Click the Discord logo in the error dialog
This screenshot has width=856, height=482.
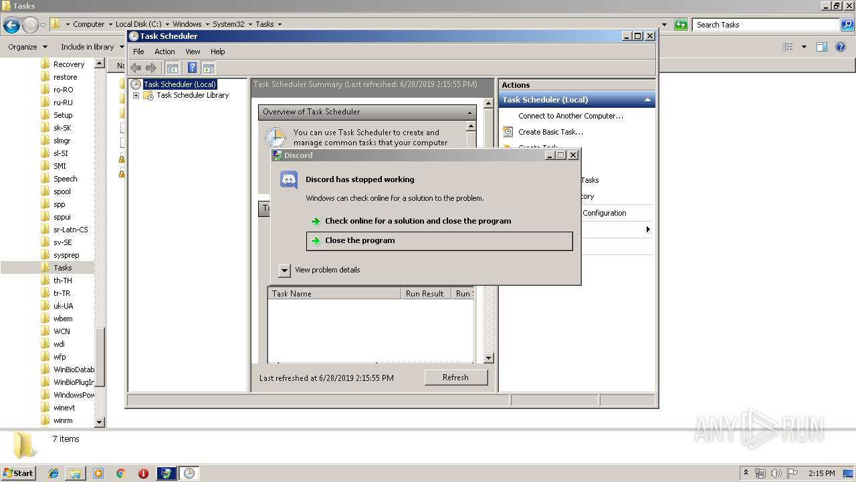[x=289, y=179]
